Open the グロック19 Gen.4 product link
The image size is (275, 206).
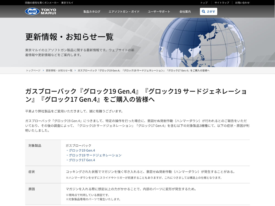coord(82,151)
